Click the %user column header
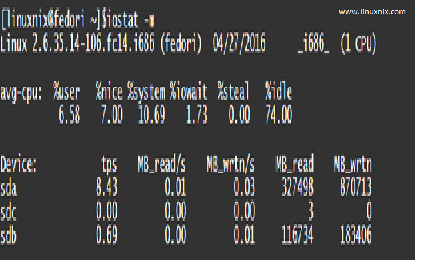 coord(66,92)
